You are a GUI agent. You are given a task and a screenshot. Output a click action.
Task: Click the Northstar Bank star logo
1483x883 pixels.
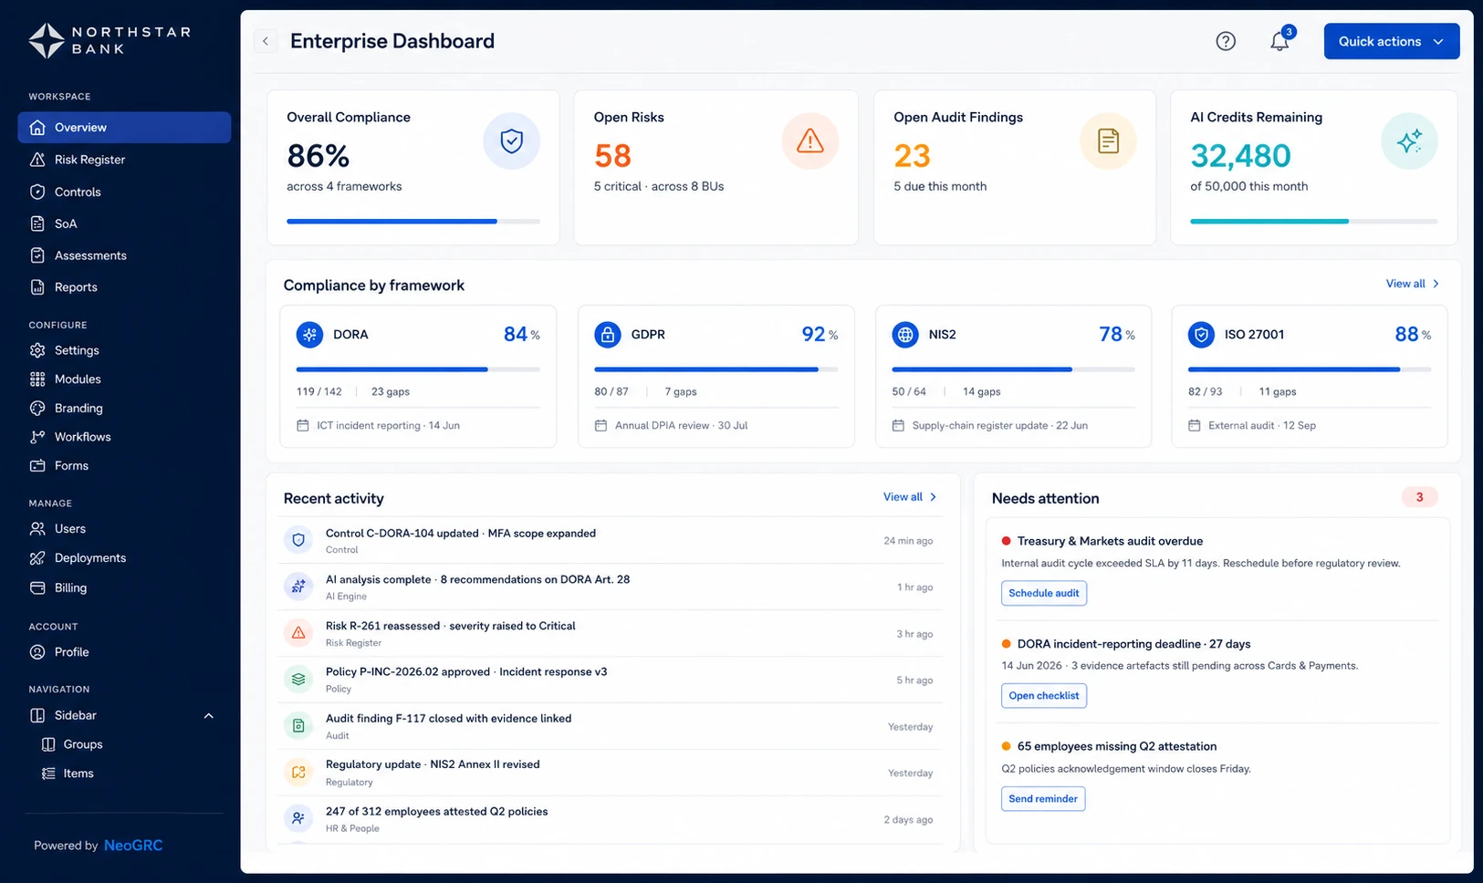pos(47,41)
